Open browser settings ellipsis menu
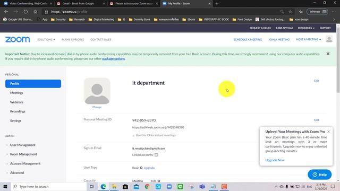The image size is (340, 191). point(334,12)
